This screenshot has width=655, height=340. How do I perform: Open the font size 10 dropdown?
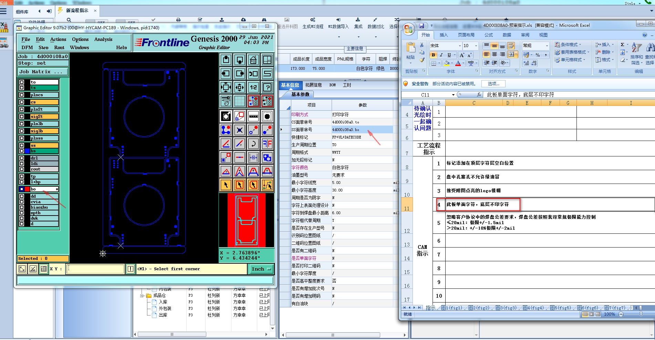pos(476,46)
